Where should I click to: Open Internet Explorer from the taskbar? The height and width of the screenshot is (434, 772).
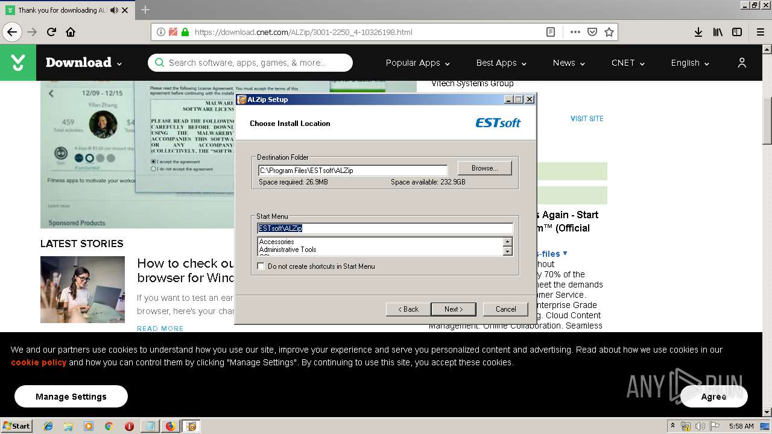pyautogui.click(x=48, y=426)
